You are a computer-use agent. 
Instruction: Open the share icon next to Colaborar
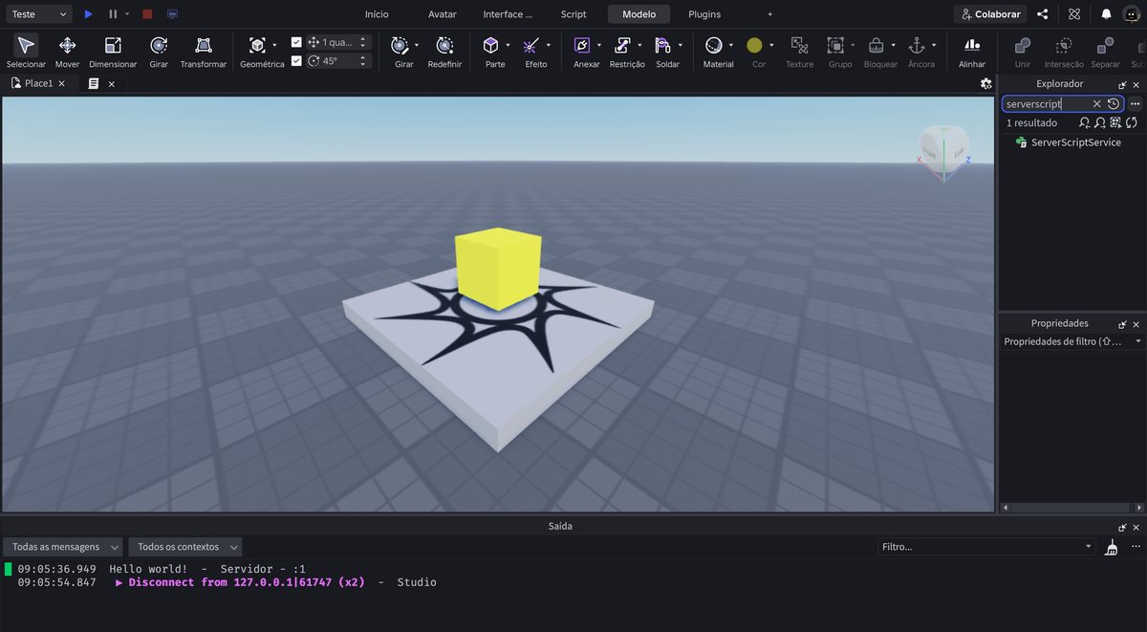[1043, 14]
